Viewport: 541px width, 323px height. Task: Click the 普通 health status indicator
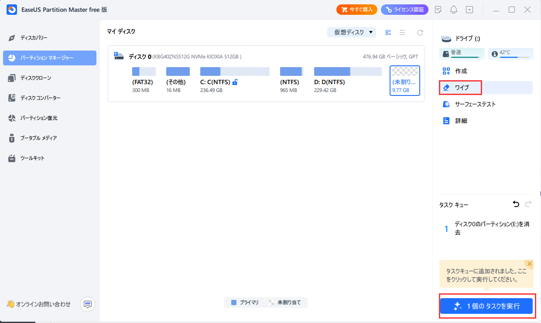pos(462,54)
